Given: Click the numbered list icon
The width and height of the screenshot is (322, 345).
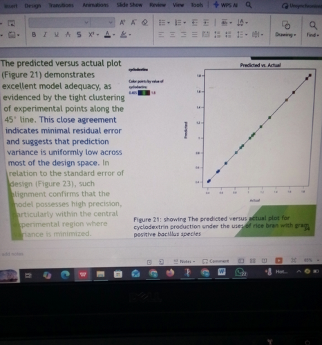Looking at the screenshot, I should pos(178,23).
